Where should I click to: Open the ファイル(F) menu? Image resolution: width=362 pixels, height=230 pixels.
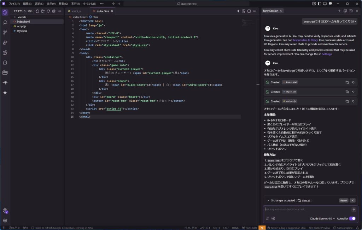[14, 4]
